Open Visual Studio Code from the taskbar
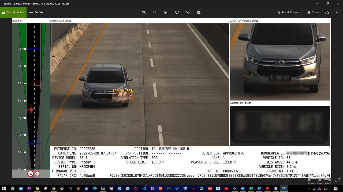This screenshot has width=343, height=192. coord(144,189)
